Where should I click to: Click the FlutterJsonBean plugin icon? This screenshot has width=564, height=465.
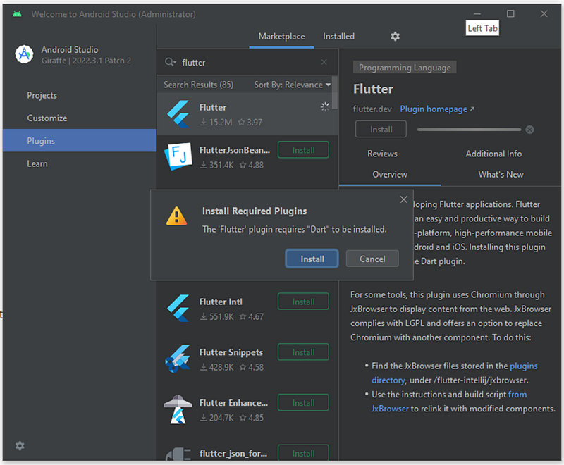[178, 156]
